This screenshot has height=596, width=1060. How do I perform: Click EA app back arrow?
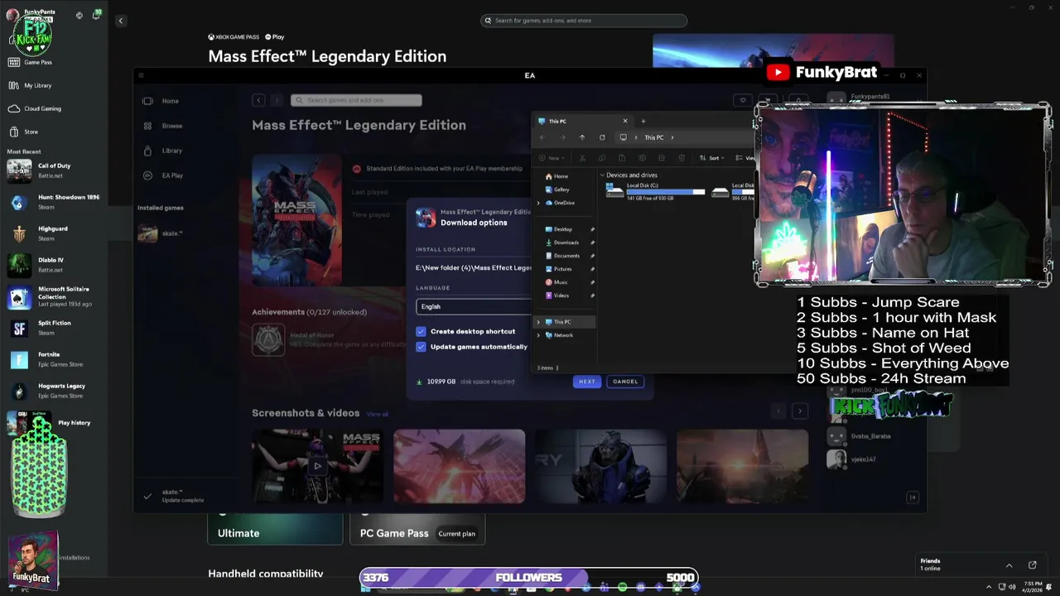click(258, 100)
